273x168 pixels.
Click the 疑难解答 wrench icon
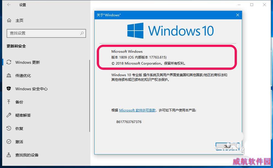(x=9, y=115)
